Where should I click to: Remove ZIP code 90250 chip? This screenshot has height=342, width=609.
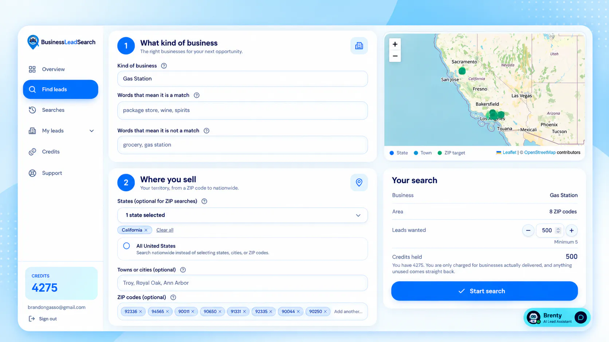click(x=325, y=311)
